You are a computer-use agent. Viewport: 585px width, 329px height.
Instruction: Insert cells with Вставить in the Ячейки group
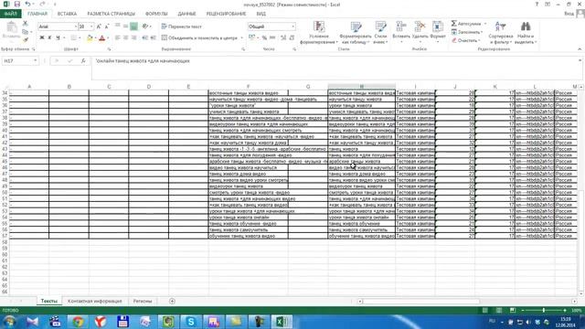[401, 31]
